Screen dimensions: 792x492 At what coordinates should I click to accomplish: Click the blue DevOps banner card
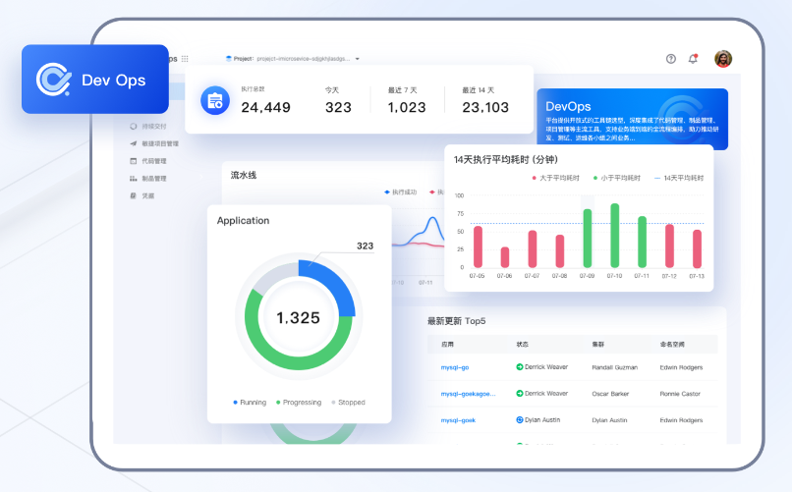click(632, 119)
